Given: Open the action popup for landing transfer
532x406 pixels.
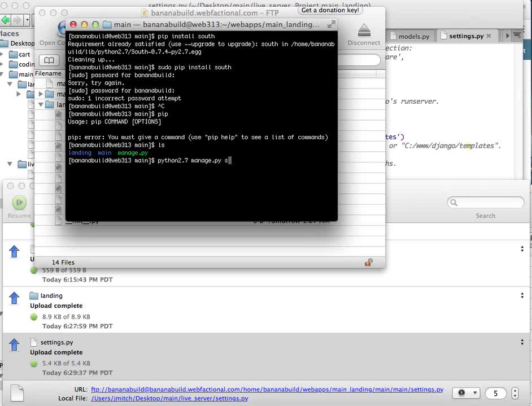Looking at the screenshot, I should [x=522, y=295].
